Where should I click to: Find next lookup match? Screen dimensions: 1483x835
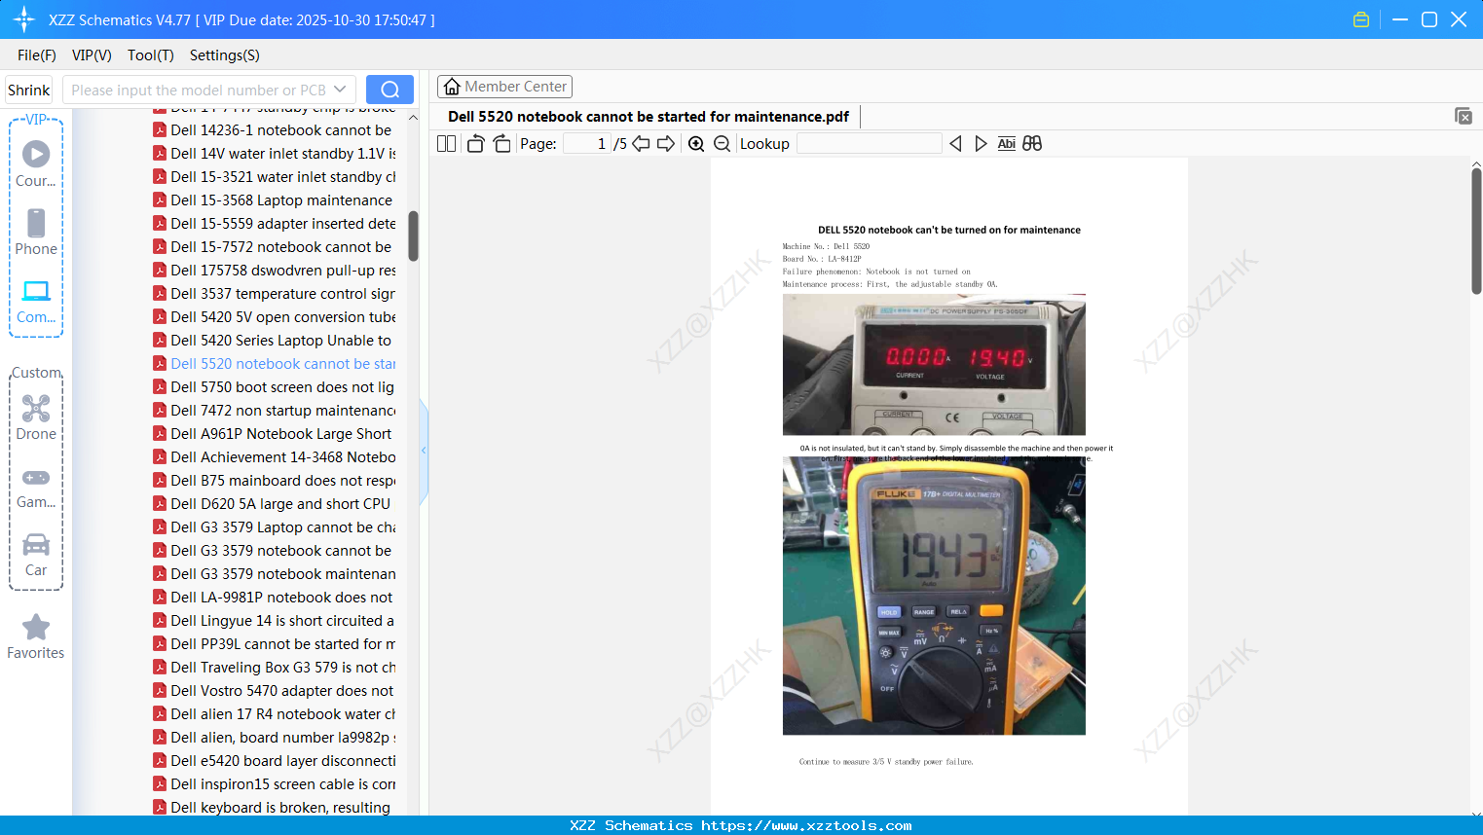coord(981,144)
